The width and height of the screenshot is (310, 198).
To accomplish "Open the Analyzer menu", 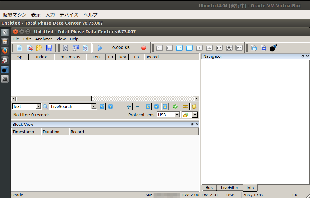I will click(43, 39).
